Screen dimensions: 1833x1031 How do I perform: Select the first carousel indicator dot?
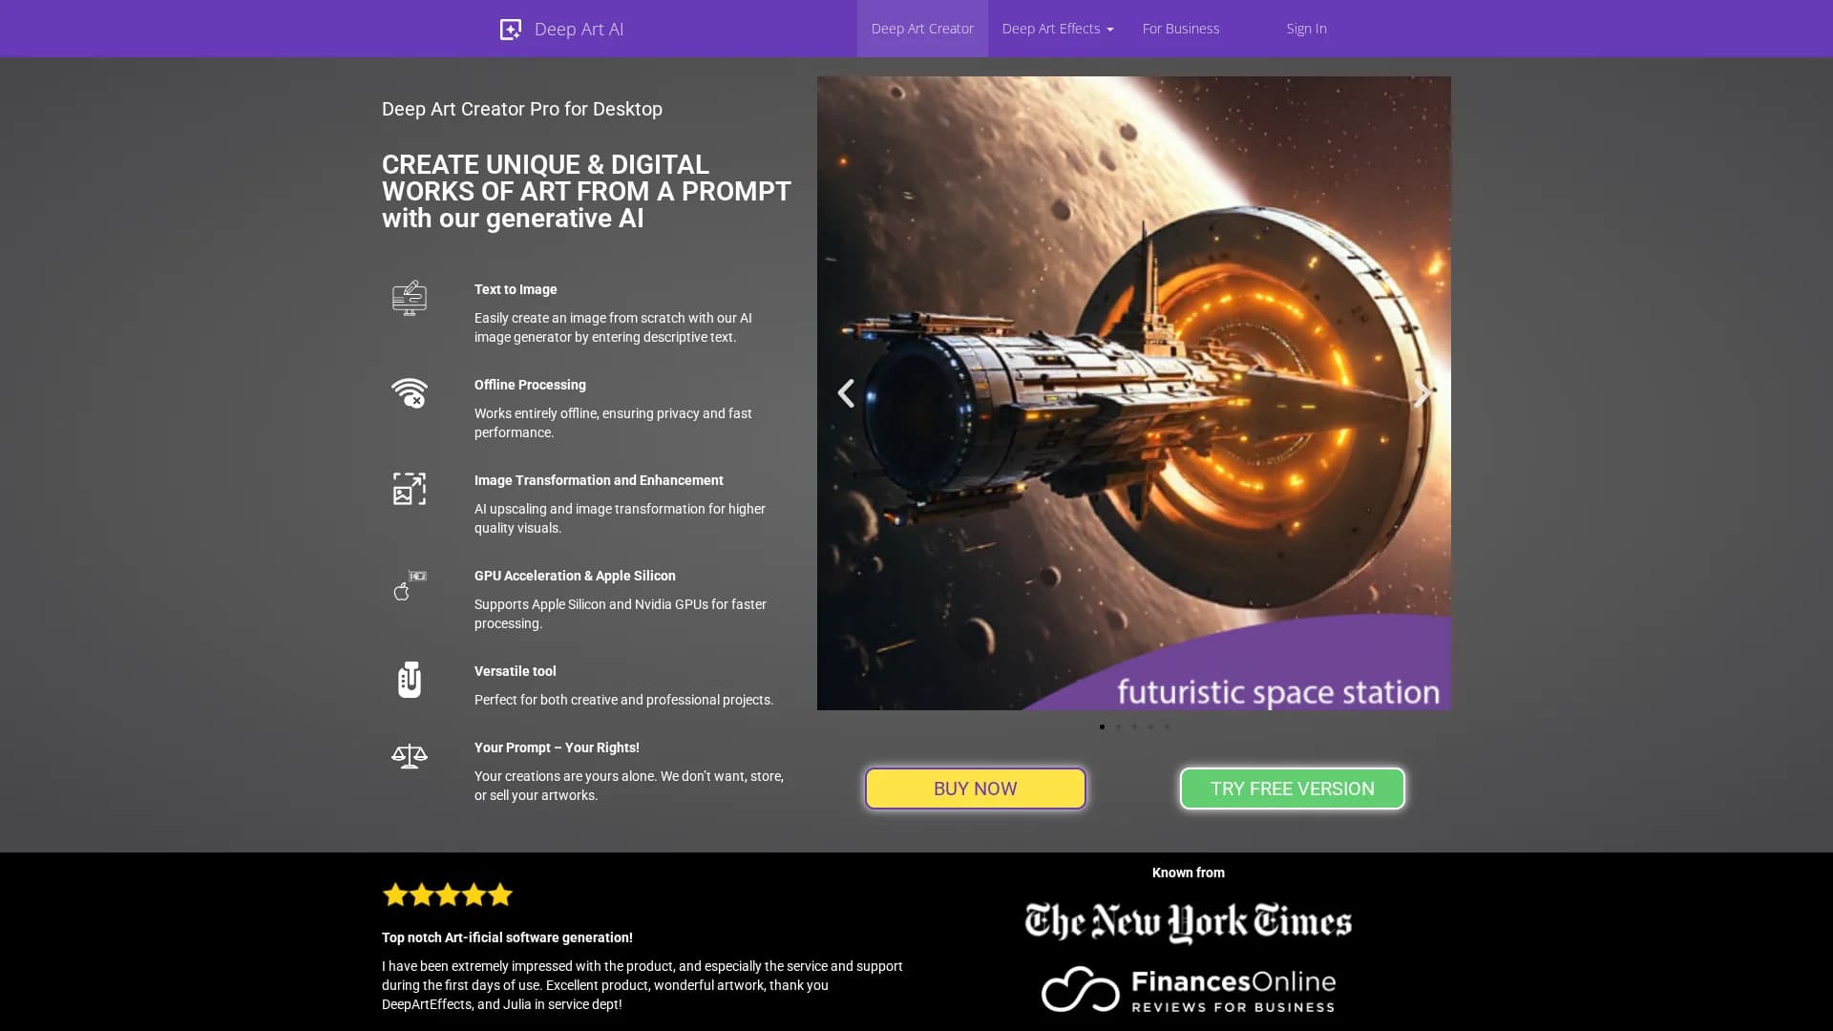pyautogui.click(x=1102, y=727)
